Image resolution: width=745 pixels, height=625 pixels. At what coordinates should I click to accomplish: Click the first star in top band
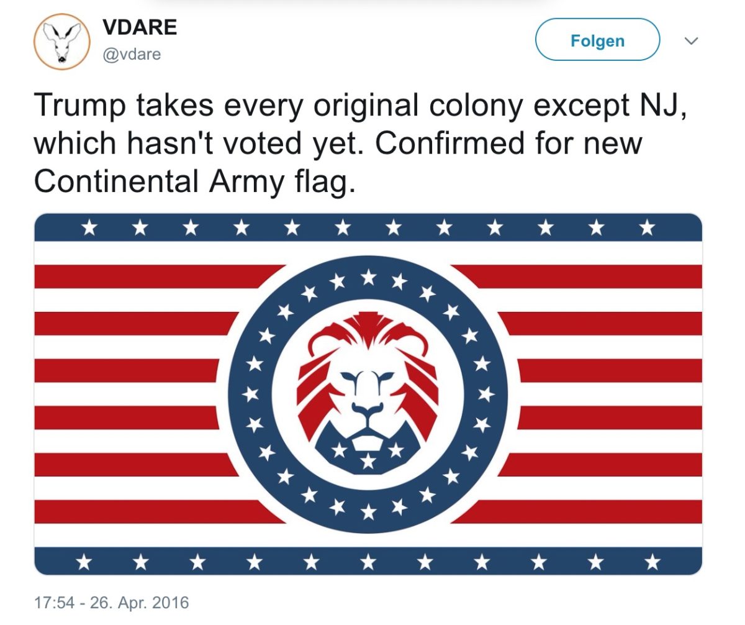tap(89, 229)
